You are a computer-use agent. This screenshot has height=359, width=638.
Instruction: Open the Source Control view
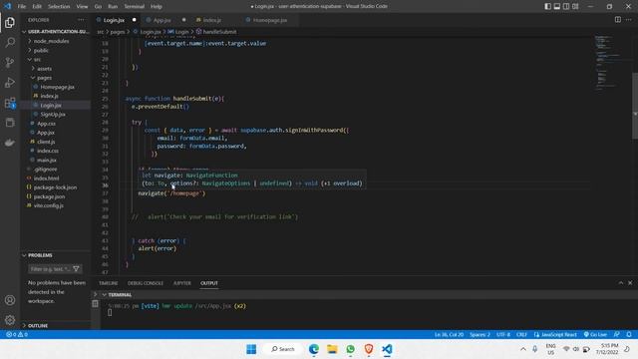[x=10, y=62]
